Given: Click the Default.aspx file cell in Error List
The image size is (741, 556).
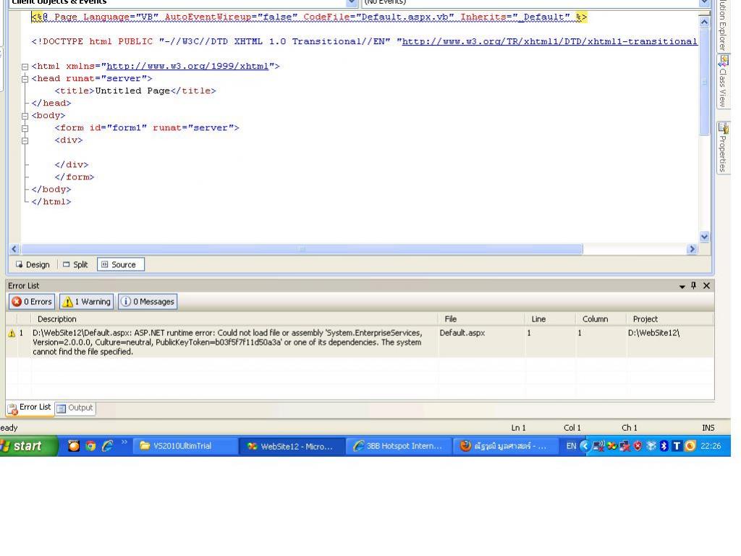Looking at the screenshot, I should 462,333.
